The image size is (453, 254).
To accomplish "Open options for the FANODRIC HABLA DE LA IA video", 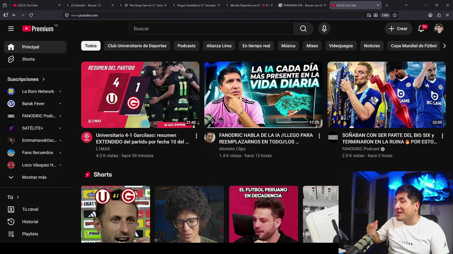I will pos(319,136).
